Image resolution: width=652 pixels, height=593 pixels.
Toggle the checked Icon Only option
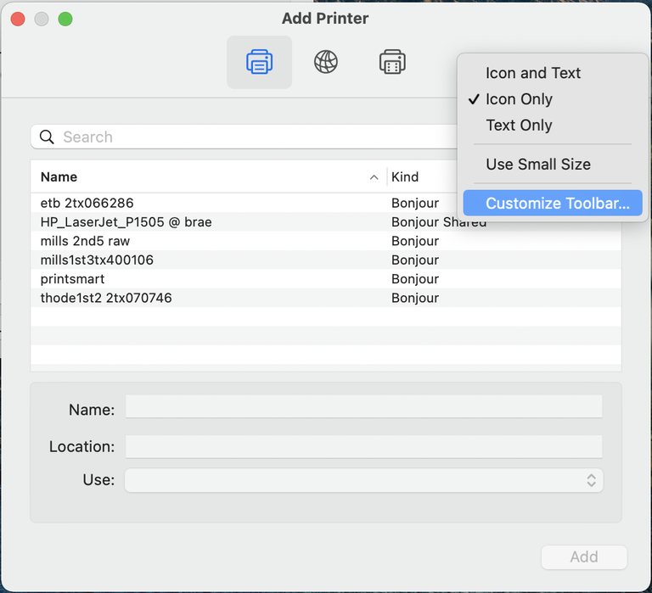click(x=519, y=99)
